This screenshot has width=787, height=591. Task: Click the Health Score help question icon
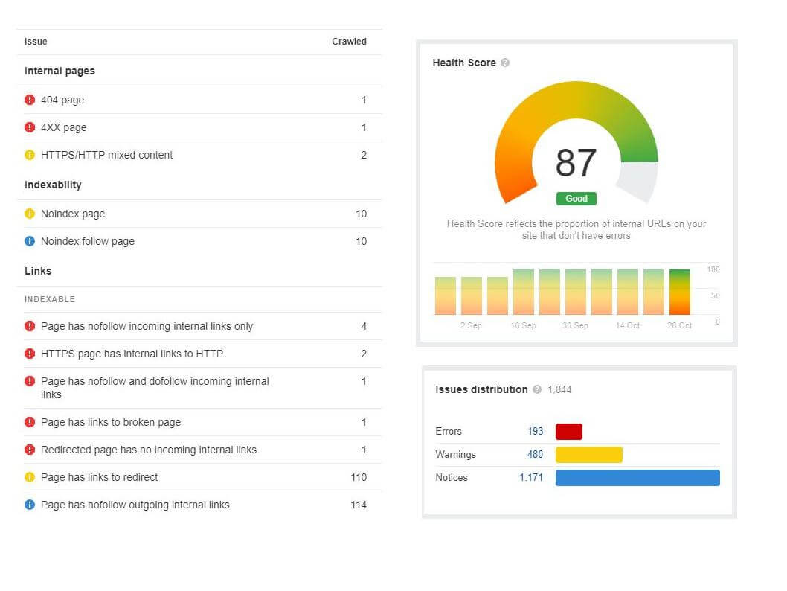(505, 63)
